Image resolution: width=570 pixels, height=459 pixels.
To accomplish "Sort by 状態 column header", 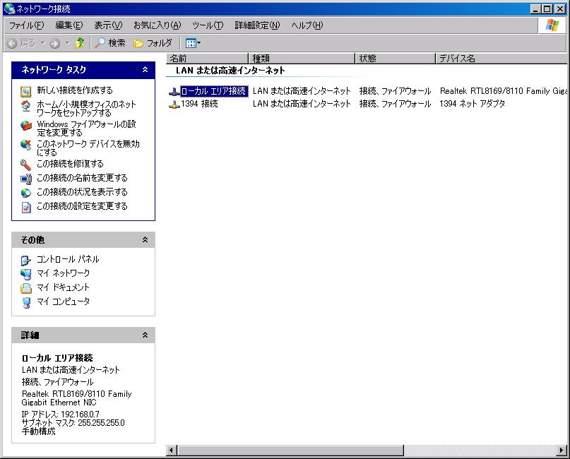I will click(x=396, y=58).
